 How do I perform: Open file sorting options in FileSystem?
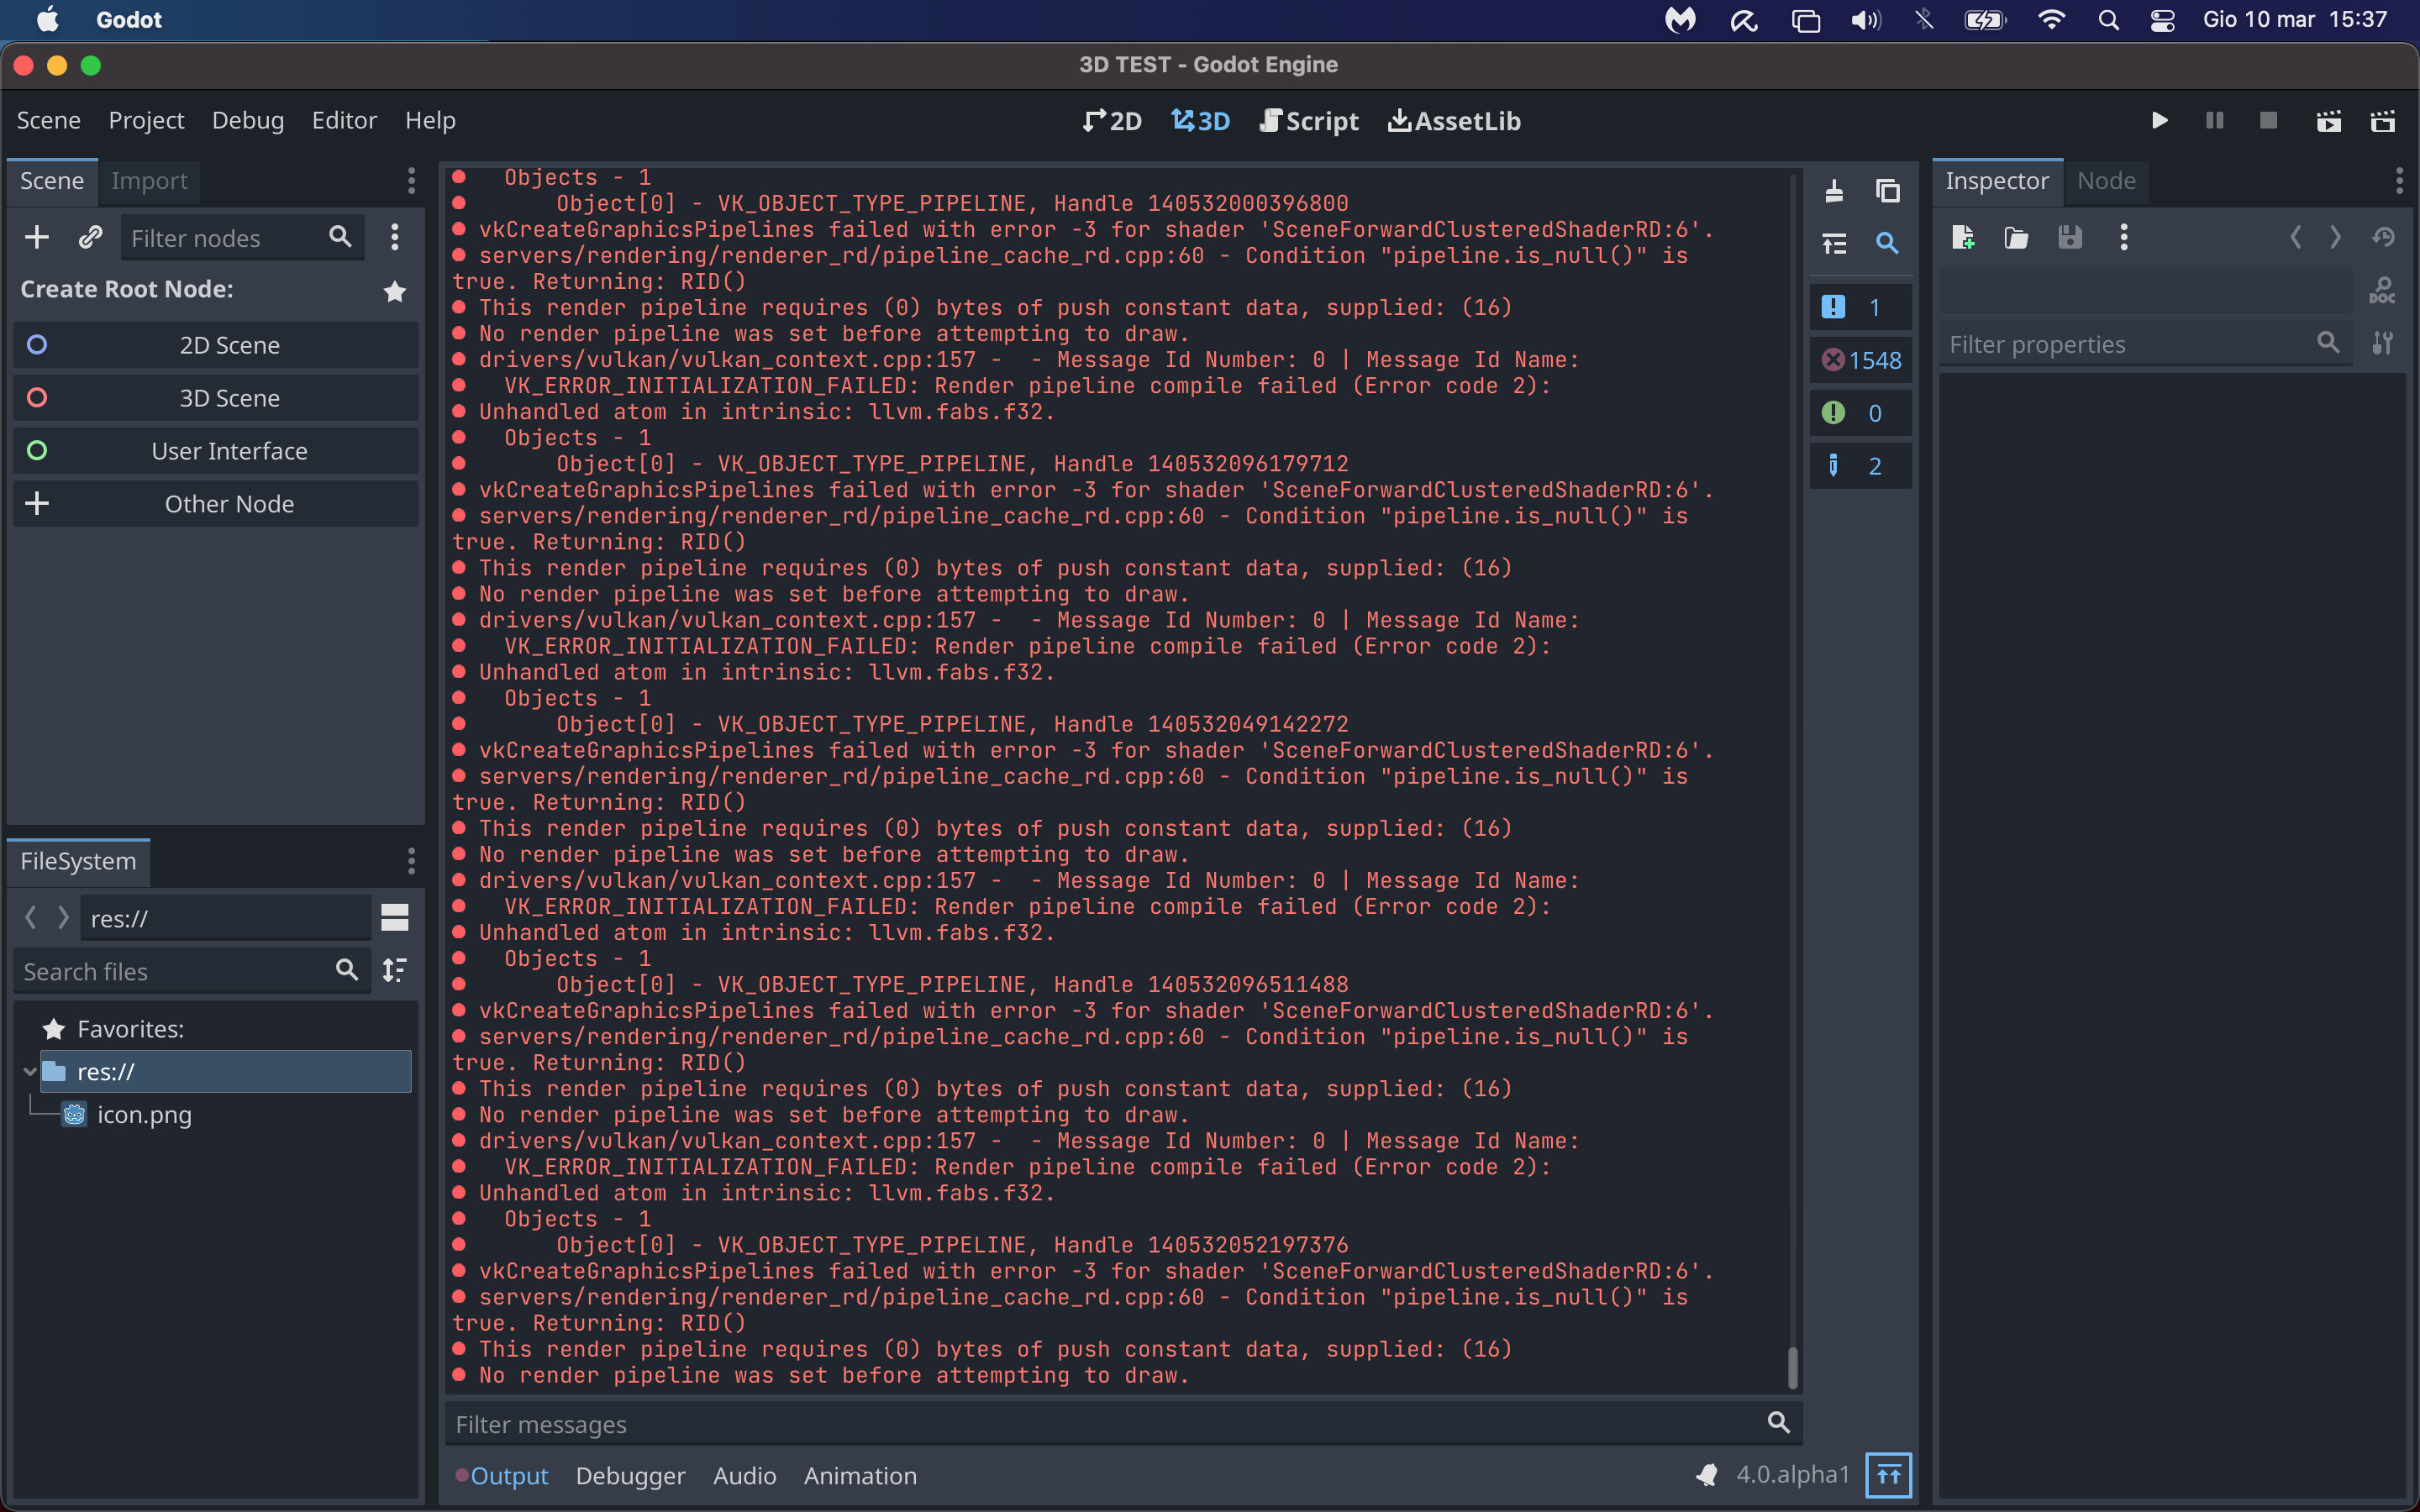(395, 969)
